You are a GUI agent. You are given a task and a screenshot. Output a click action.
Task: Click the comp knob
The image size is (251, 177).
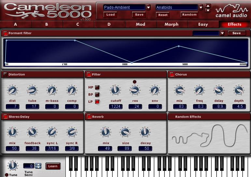[72, 90]
